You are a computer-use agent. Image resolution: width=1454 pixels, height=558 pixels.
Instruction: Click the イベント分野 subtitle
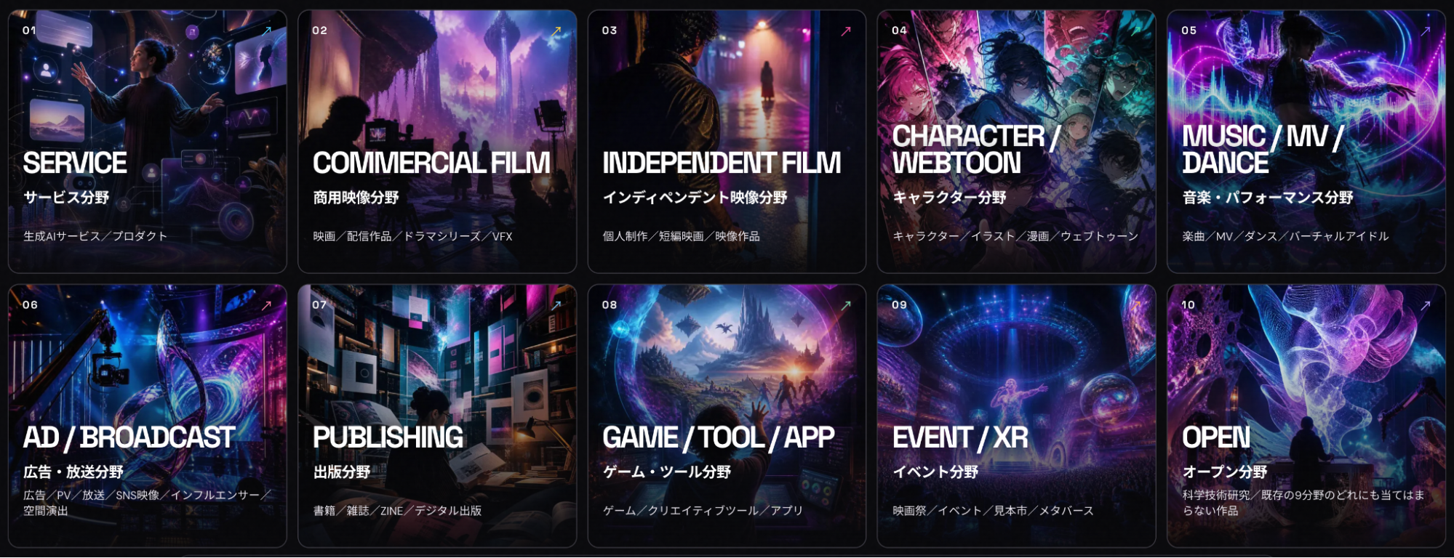935,472
